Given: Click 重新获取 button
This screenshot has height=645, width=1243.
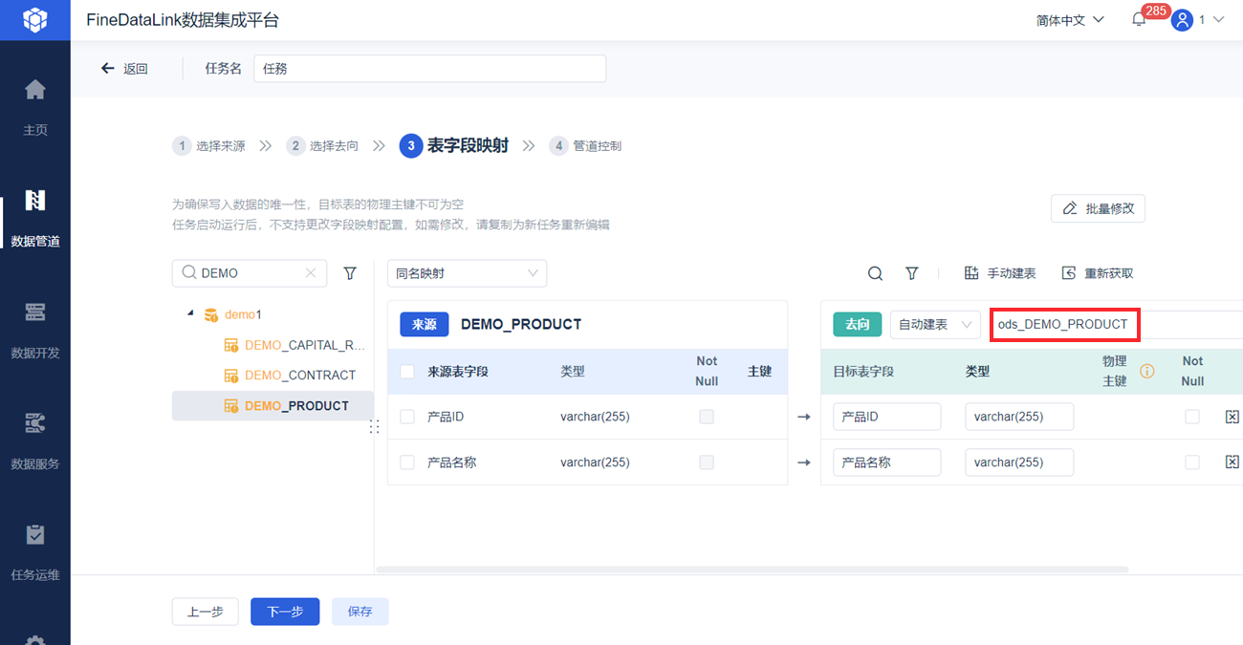Looking at the screenshot, I should [1098, 273].
